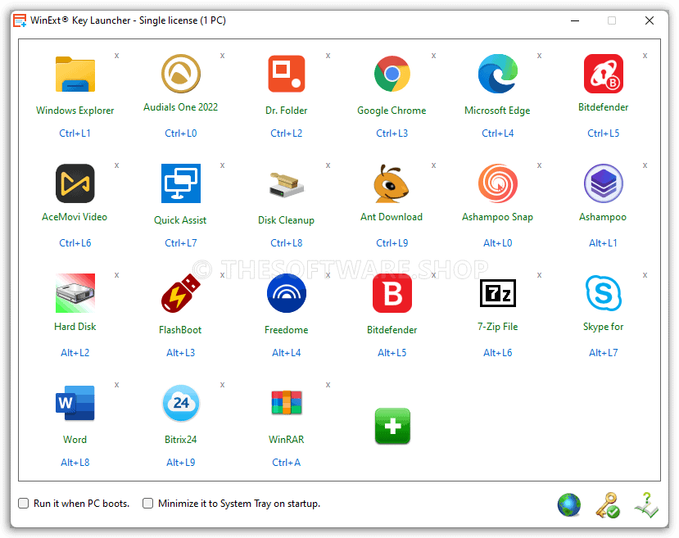This screenshot has width=679, height=538.
Task: Minimize the WinExt Key Launcher window
Action: 575,20
